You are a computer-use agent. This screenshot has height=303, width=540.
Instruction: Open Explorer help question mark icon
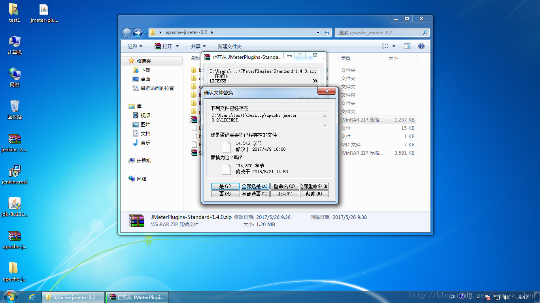click(x=421, y=46)
